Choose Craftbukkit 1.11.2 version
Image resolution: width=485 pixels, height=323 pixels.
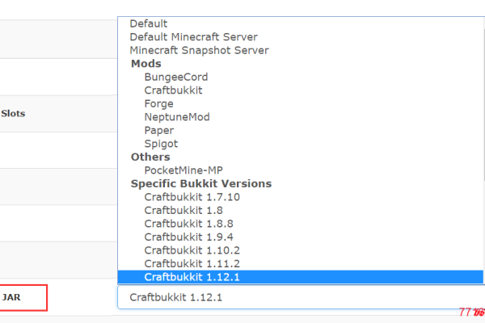tap(192, 263)
